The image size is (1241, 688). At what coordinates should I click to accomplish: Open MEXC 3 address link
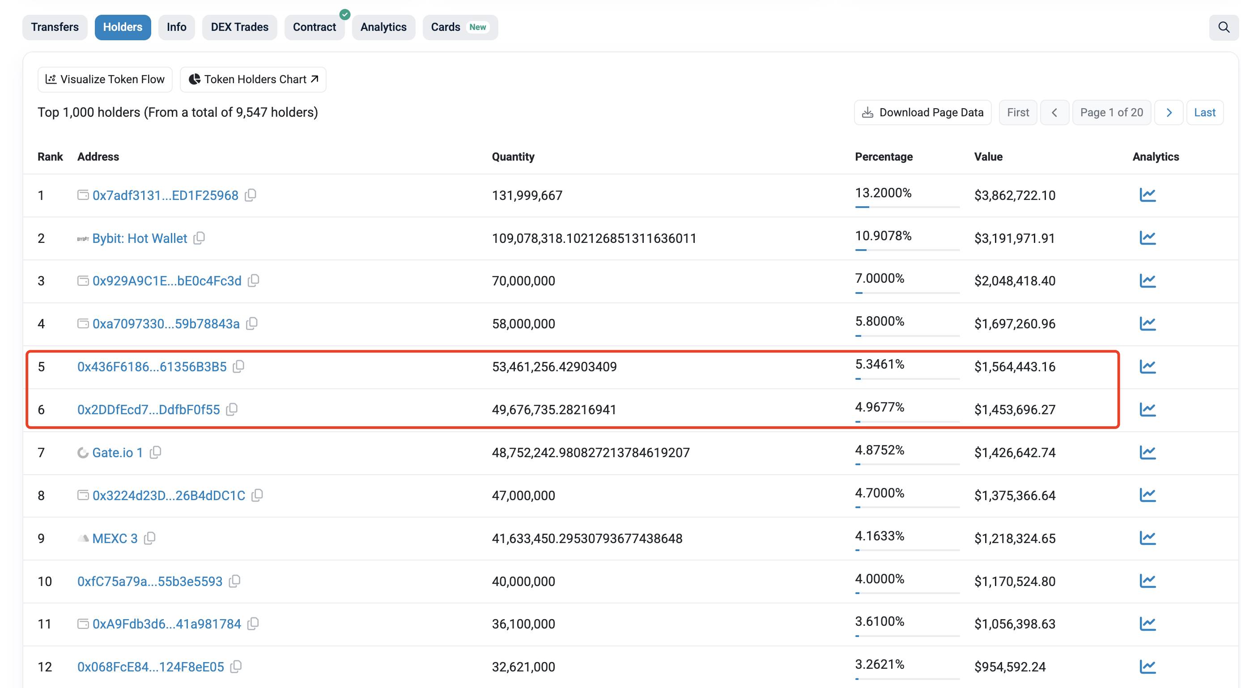115,538
